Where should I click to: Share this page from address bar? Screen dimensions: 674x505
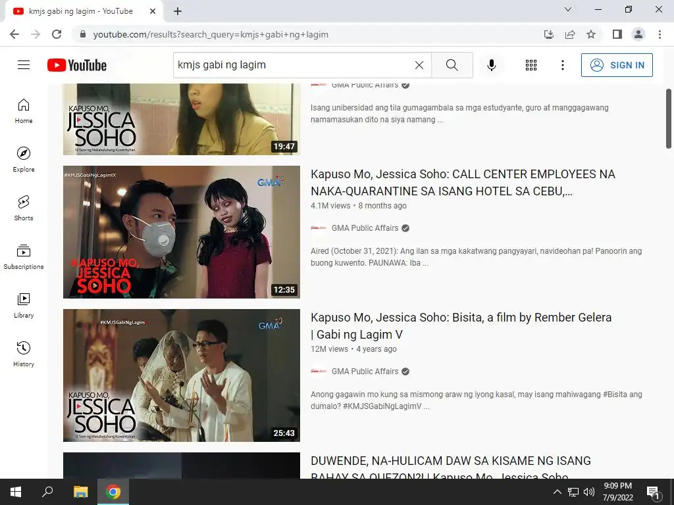(570, 34)
